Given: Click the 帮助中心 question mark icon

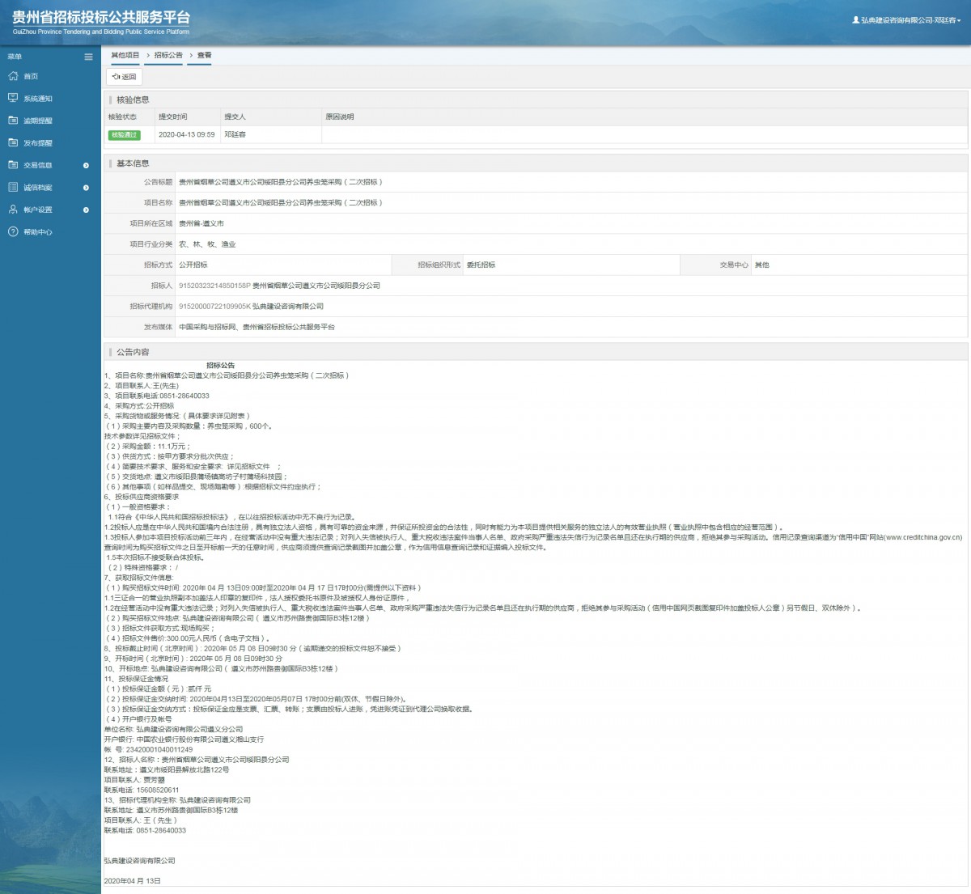Looking at the screenshot, I should 13,231.
